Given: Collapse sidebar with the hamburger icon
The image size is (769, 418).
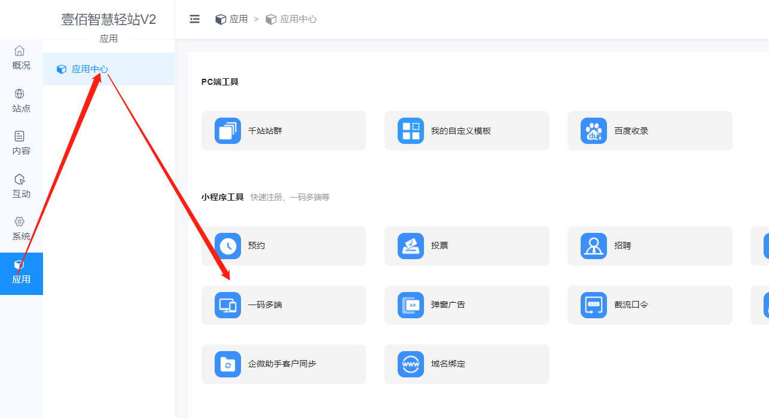Looking at the screenshot, I should point(194,19).
